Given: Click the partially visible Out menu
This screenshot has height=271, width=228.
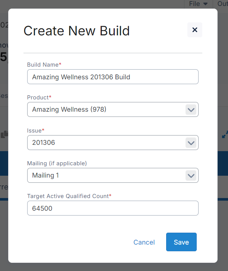Looking at the screenshot, I should click(223, 4).
